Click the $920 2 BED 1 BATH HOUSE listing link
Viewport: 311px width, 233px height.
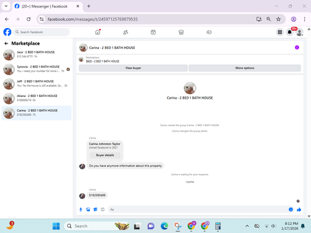pos(103,62)
